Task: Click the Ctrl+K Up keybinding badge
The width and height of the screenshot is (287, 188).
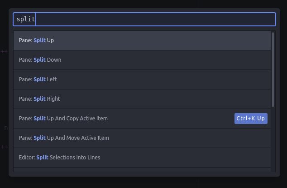Action: [x=251, y=119]
